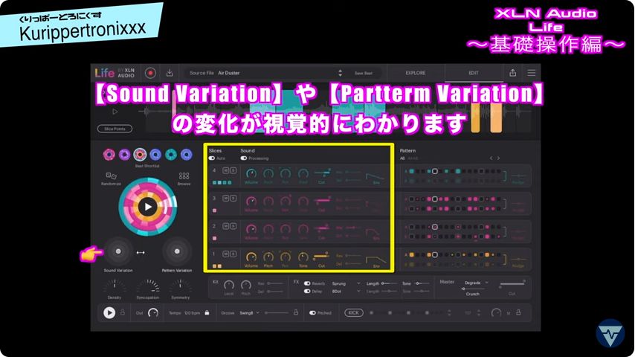The width and height of the screenshot is (635, 357).
Task: Toggle the Sound Processing switch
Action: coord(243,158)
